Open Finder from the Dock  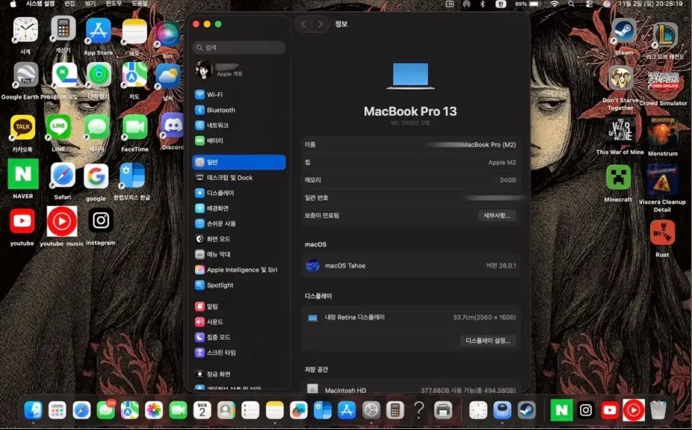coord(33,410)
